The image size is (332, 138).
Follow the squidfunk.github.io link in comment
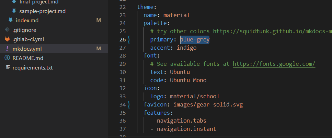click(272, 31)
